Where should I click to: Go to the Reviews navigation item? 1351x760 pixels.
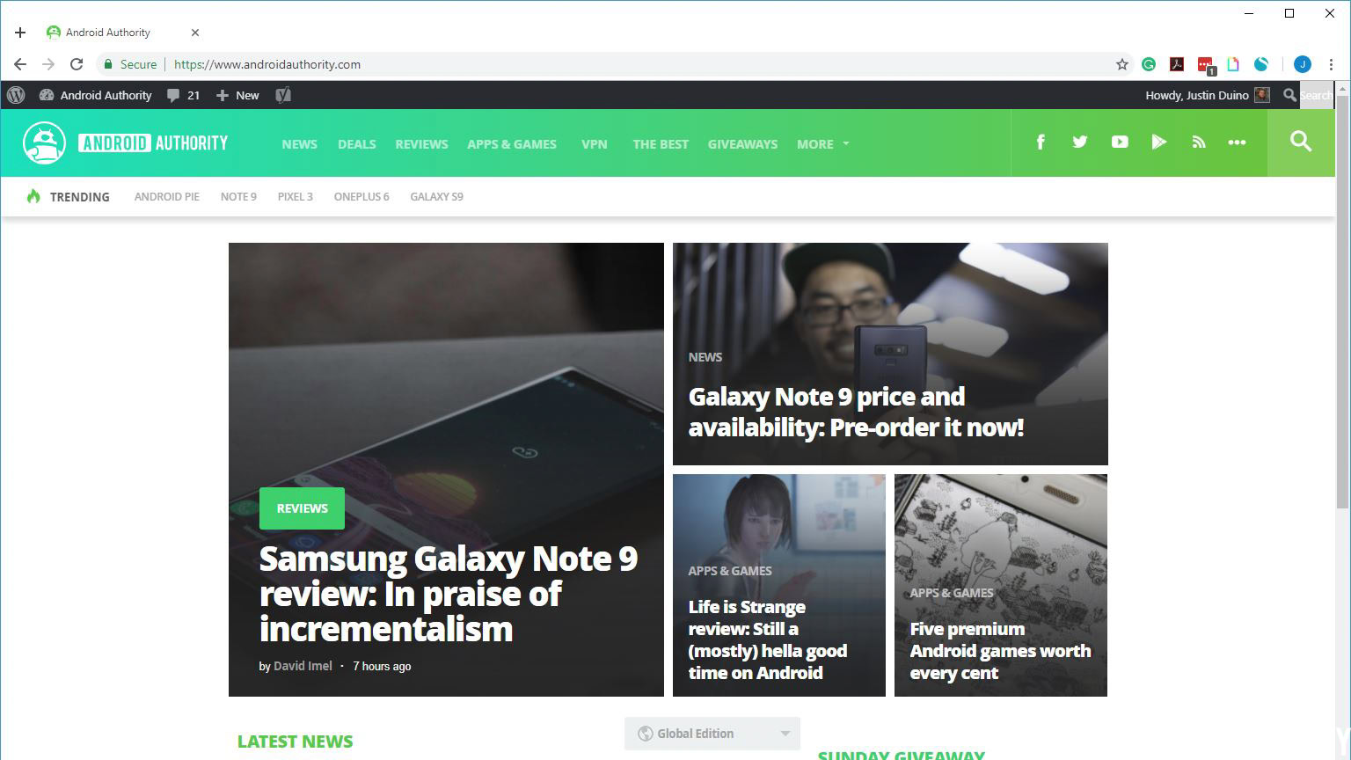click(421, 144)
